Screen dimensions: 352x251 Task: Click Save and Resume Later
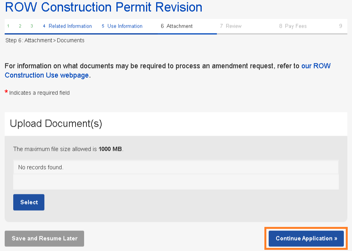point(44,239)
